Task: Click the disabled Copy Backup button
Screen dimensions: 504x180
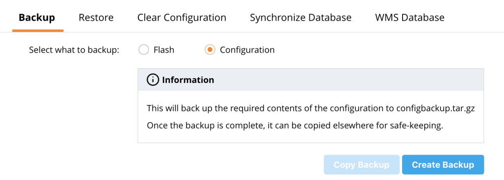Action: point(362,165)
